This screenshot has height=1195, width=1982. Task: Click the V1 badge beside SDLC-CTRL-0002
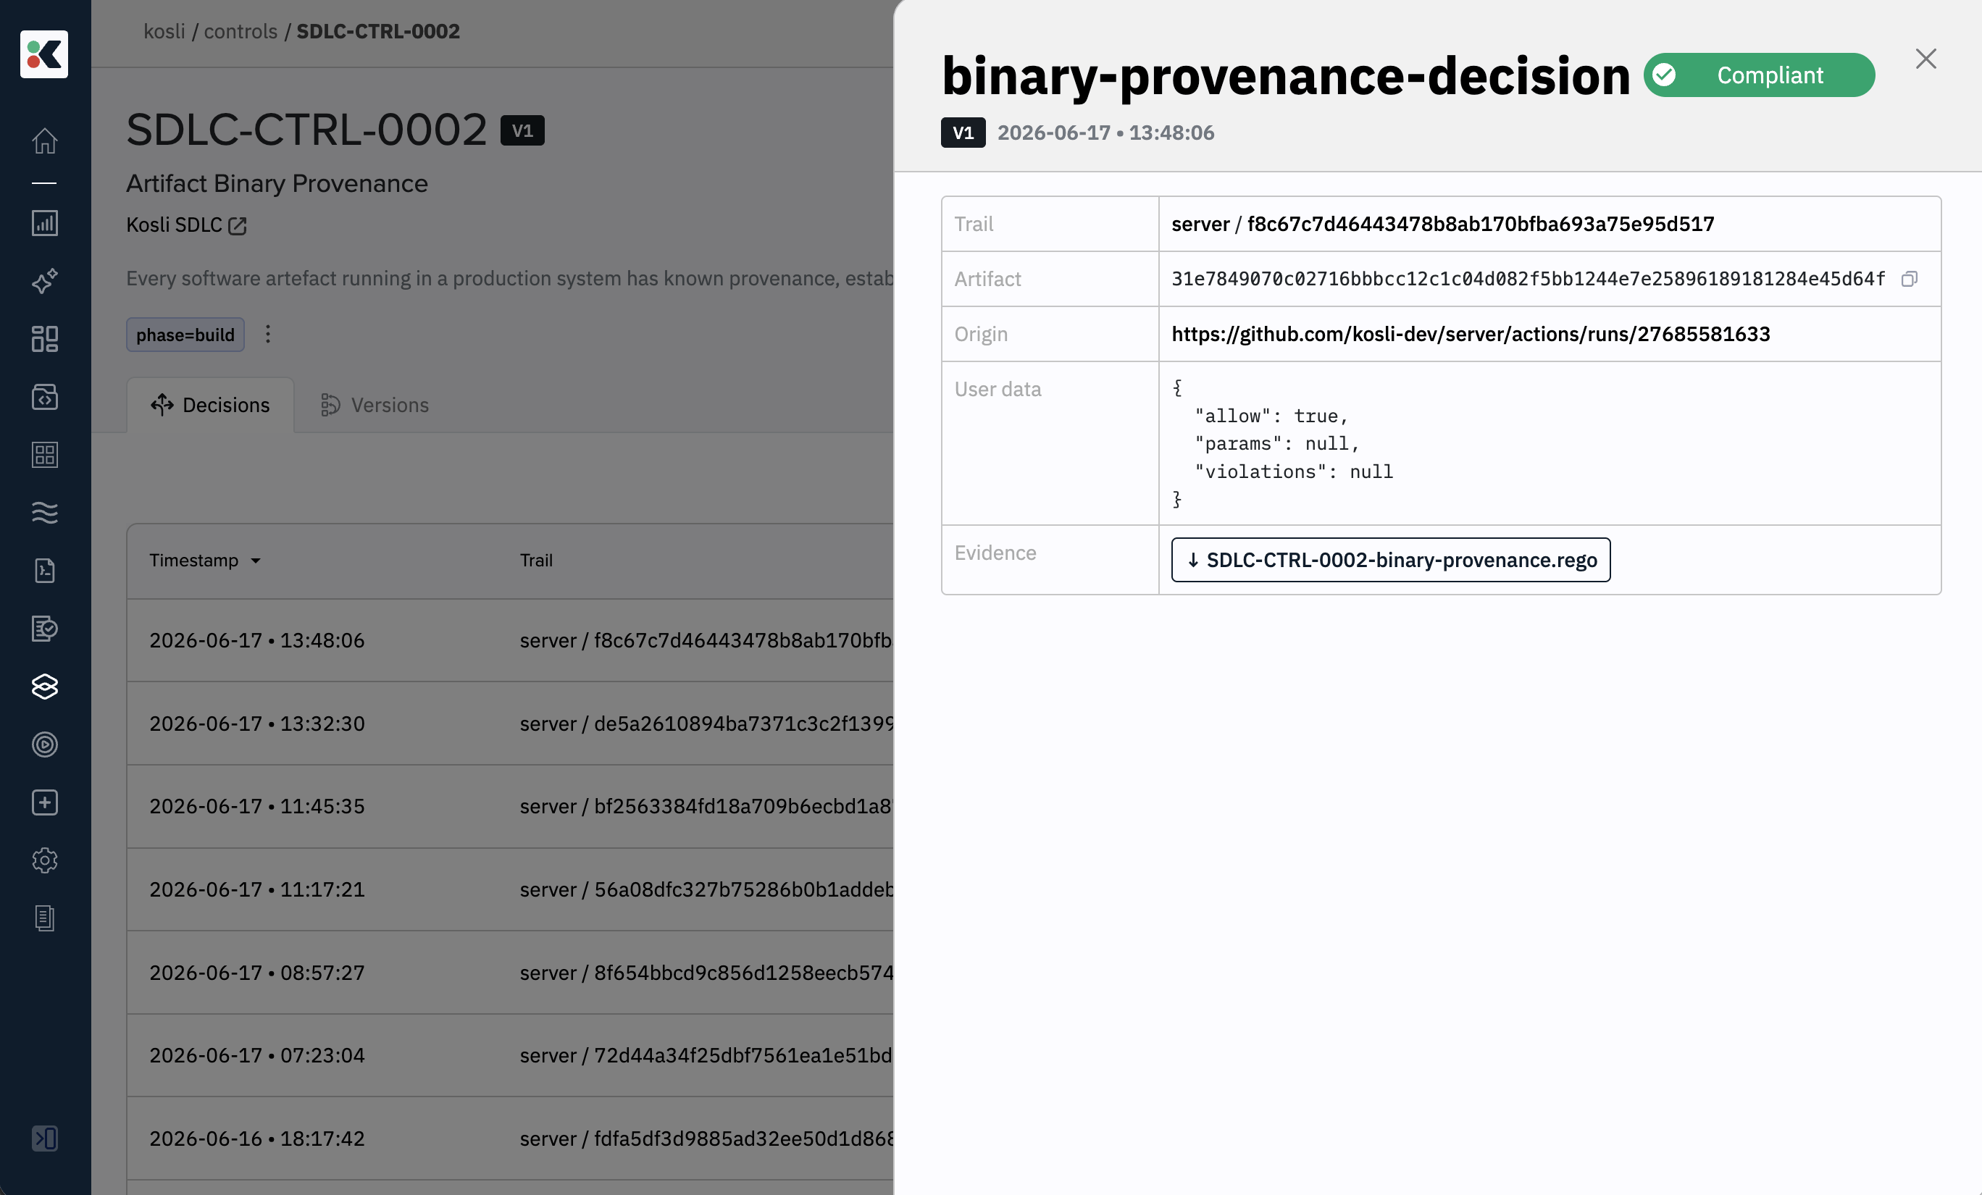pos(522,130)
